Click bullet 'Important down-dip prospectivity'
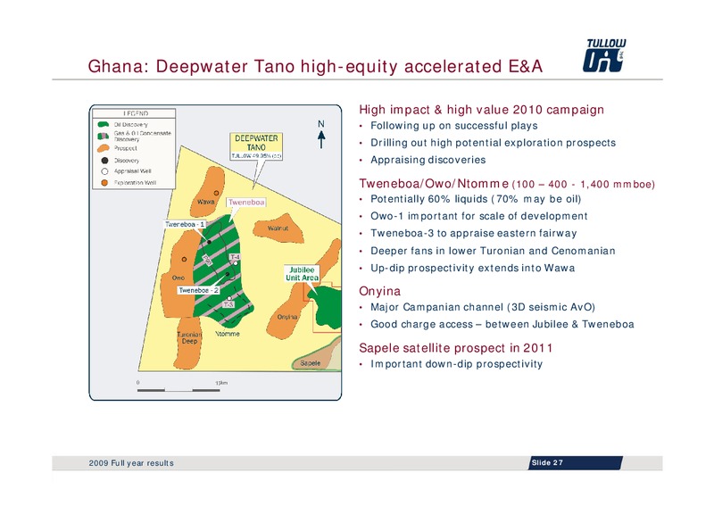 coord(456,364)
